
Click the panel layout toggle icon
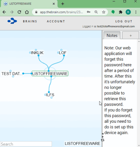click(x=103, y=140)
